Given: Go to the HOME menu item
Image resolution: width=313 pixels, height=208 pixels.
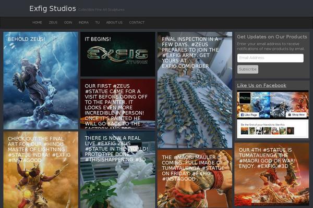Looking at the screenshot, I should coord(37,22).
